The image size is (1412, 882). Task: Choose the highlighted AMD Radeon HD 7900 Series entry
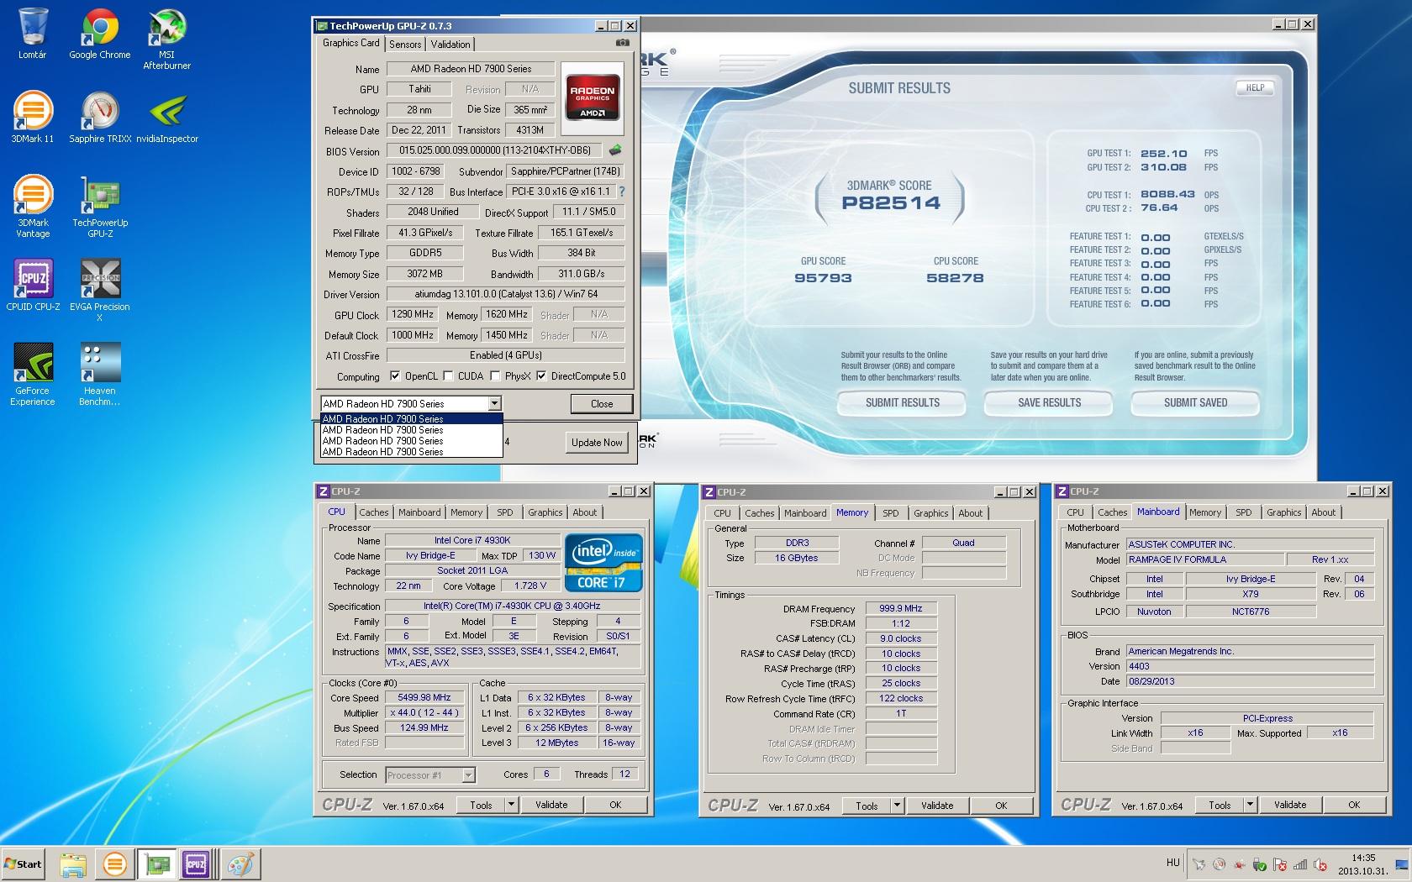pyautogui.click(x=412, y=418)
